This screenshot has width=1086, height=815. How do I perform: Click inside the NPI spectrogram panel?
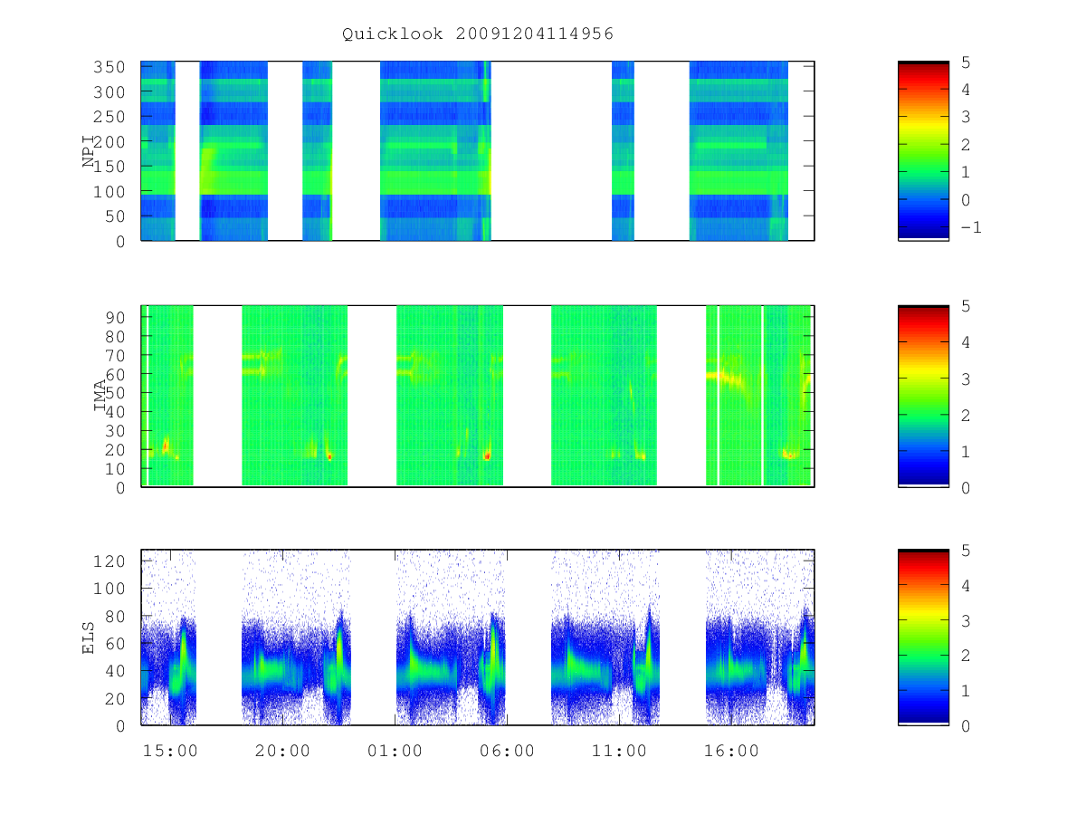click(478, 151)
